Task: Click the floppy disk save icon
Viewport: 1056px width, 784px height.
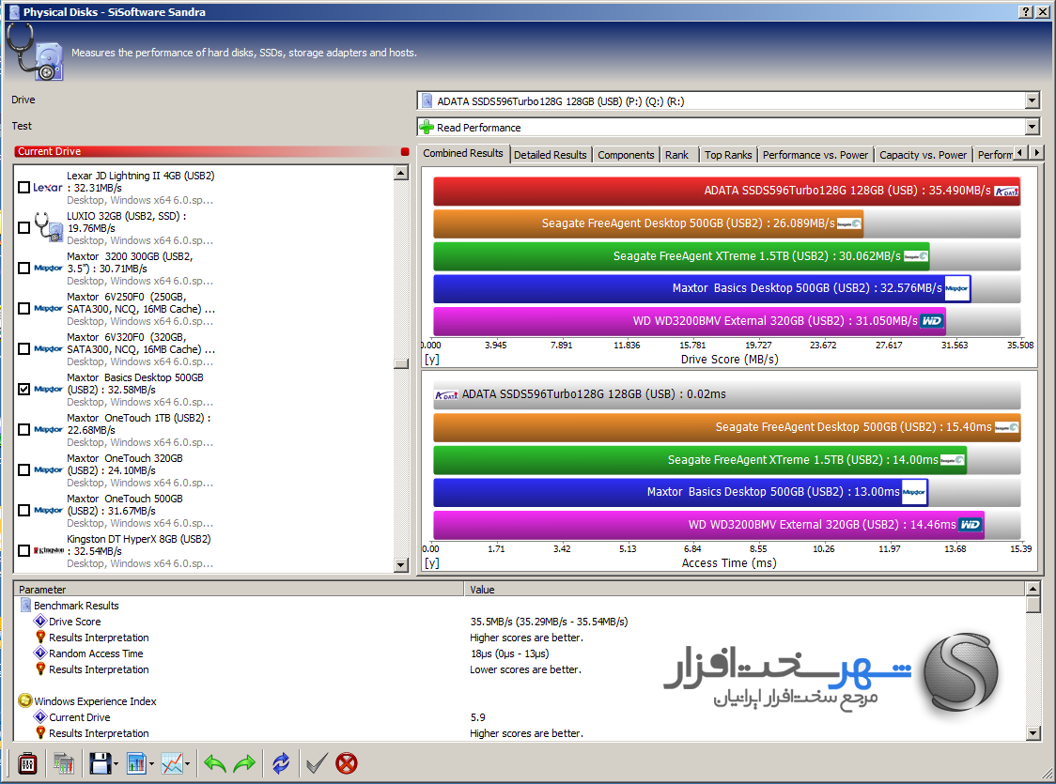Action: click(x=101, y=763)
